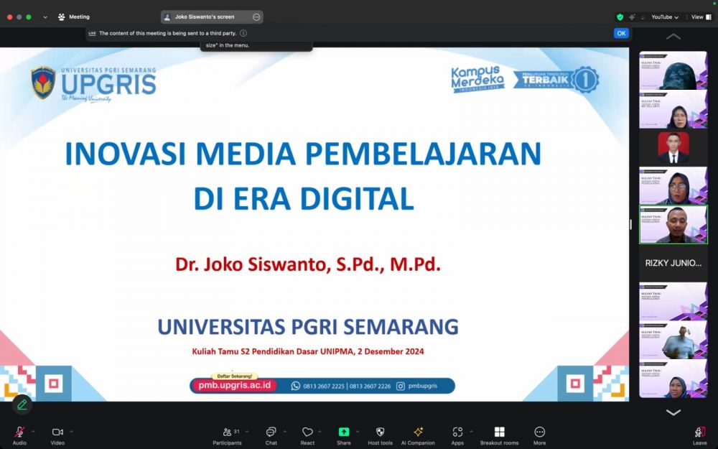Click the AI sparkle icon in top bar
718x449 pixels.
point(632,17)
